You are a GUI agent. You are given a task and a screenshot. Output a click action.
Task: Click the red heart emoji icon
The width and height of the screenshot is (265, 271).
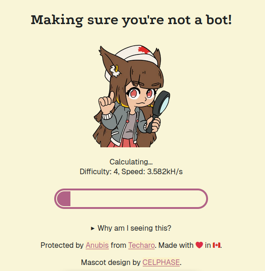pos(199,245)
